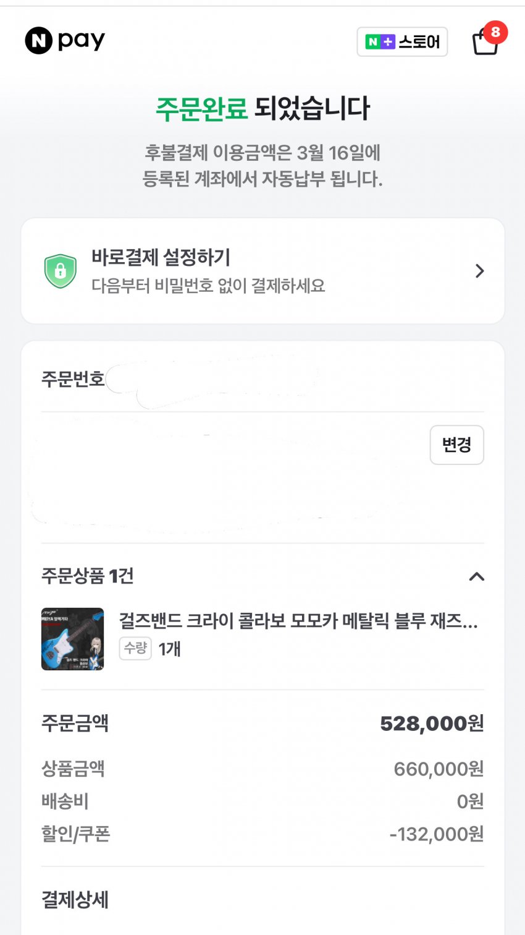Click the red cart badge showing 8
The height and width of the screenshot is (935, 525).
pos(495,32)
